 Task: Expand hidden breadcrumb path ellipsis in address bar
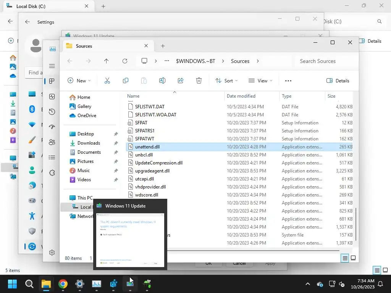[167, 61]
